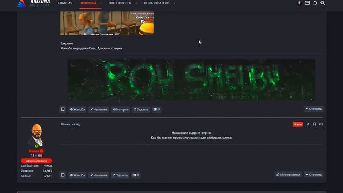343x193 pixels.
Task: Share post #3 via share icon
Action: click(308, 124)
